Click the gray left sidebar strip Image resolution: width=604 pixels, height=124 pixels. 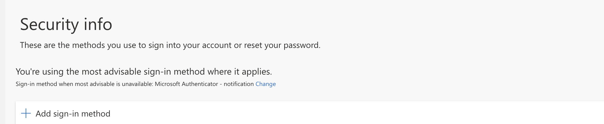pos(2,60)
